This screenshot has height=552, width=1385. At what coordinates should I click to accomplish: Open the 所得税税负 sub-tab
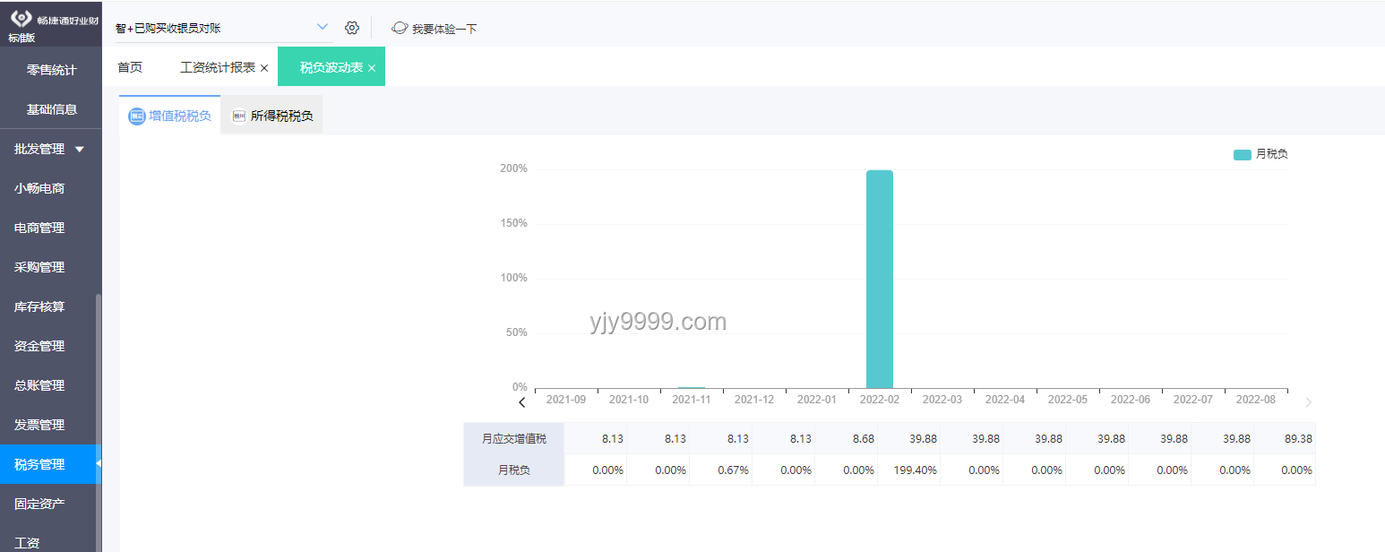272,116
